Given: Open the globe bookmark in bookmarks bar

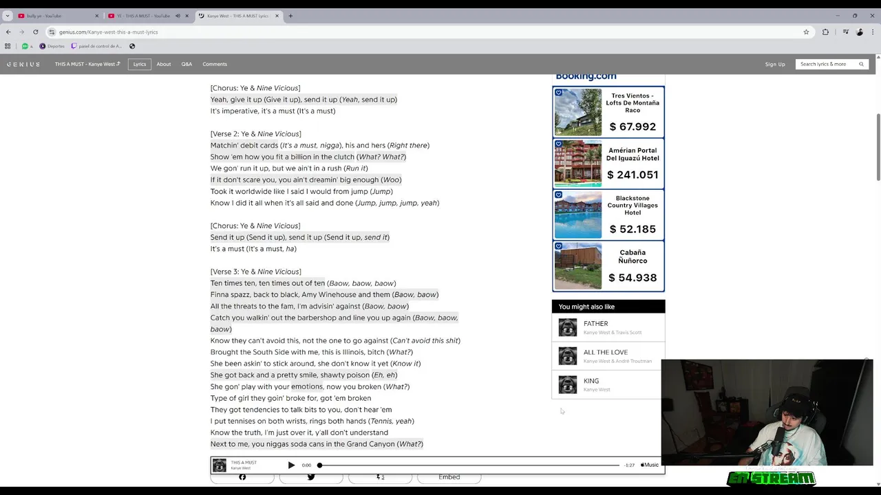Looking at the screenshot, I should pyautogui.click(x=132, y=46).
